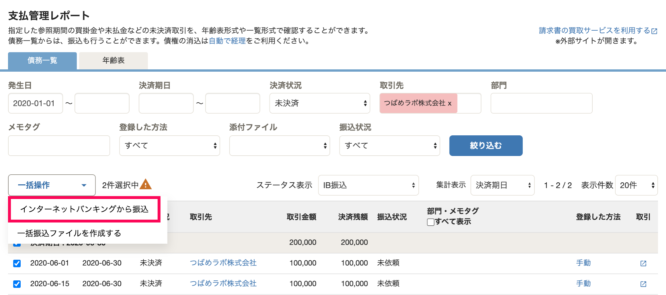Switch to the 年齢表 tab
Viewport: 666px width, 295px height.
pos(113,60)
